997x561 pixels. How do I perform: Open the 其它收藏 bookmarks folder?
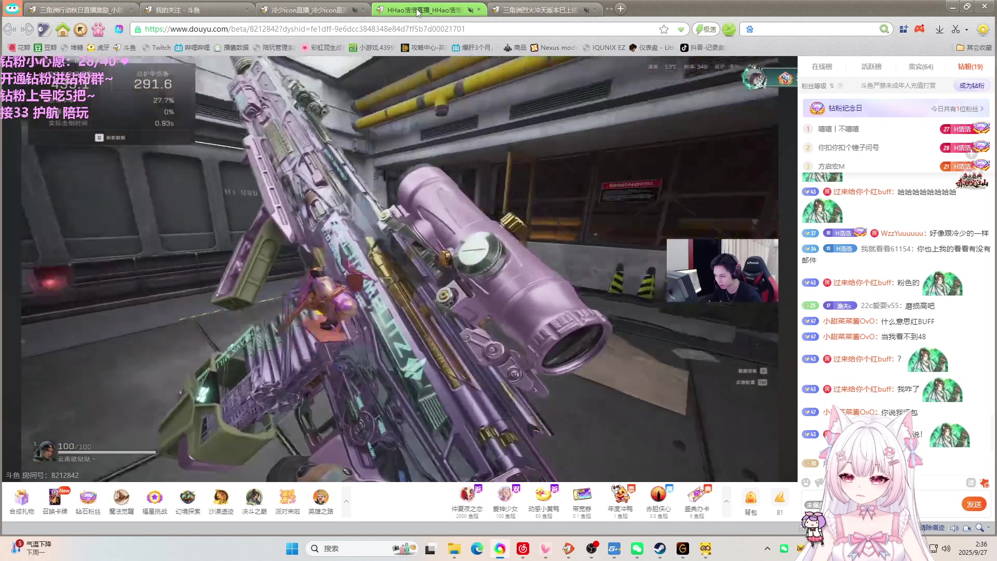(974, 47)
